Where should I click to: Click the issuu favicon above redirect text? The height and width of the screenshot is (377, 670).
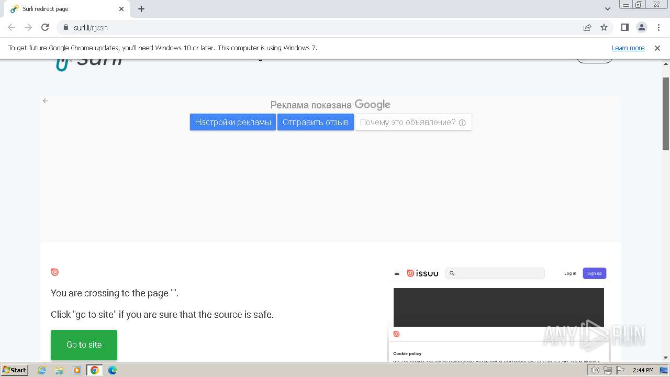55,272
